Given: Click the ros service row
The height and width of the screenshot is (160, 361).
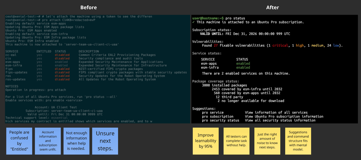Looking at the screenshot, I should tap(85, 76).
